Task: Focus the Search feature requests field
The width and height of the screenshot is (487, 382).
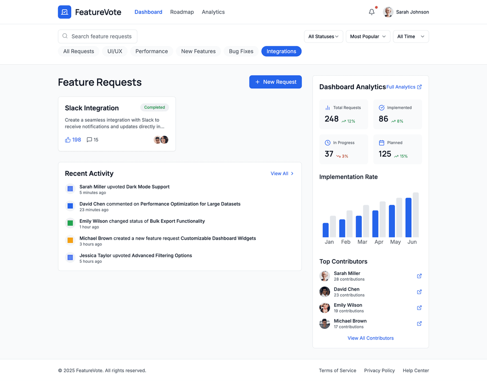Action: tap(101, 36)
